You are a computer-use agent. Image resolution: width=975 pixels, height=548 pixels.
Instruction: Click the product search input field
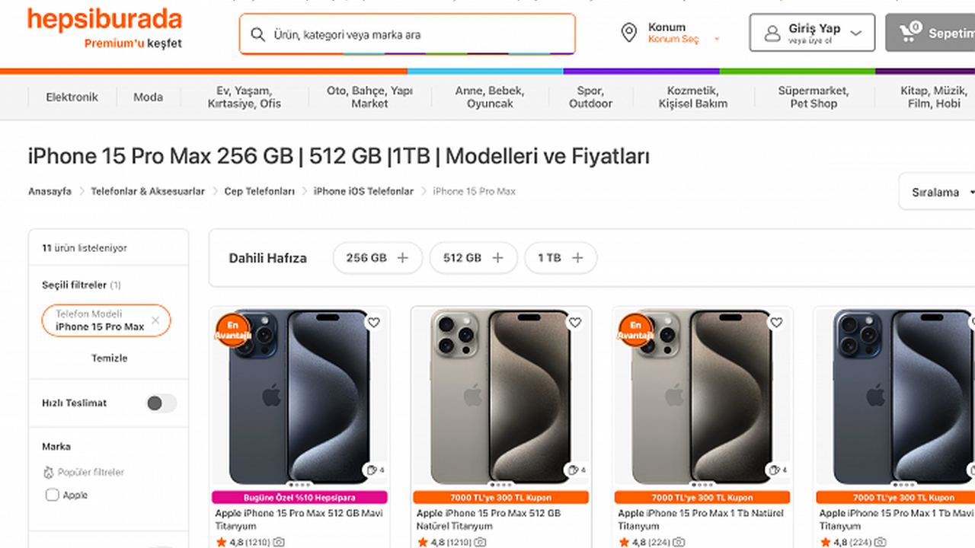click(419, 34)
